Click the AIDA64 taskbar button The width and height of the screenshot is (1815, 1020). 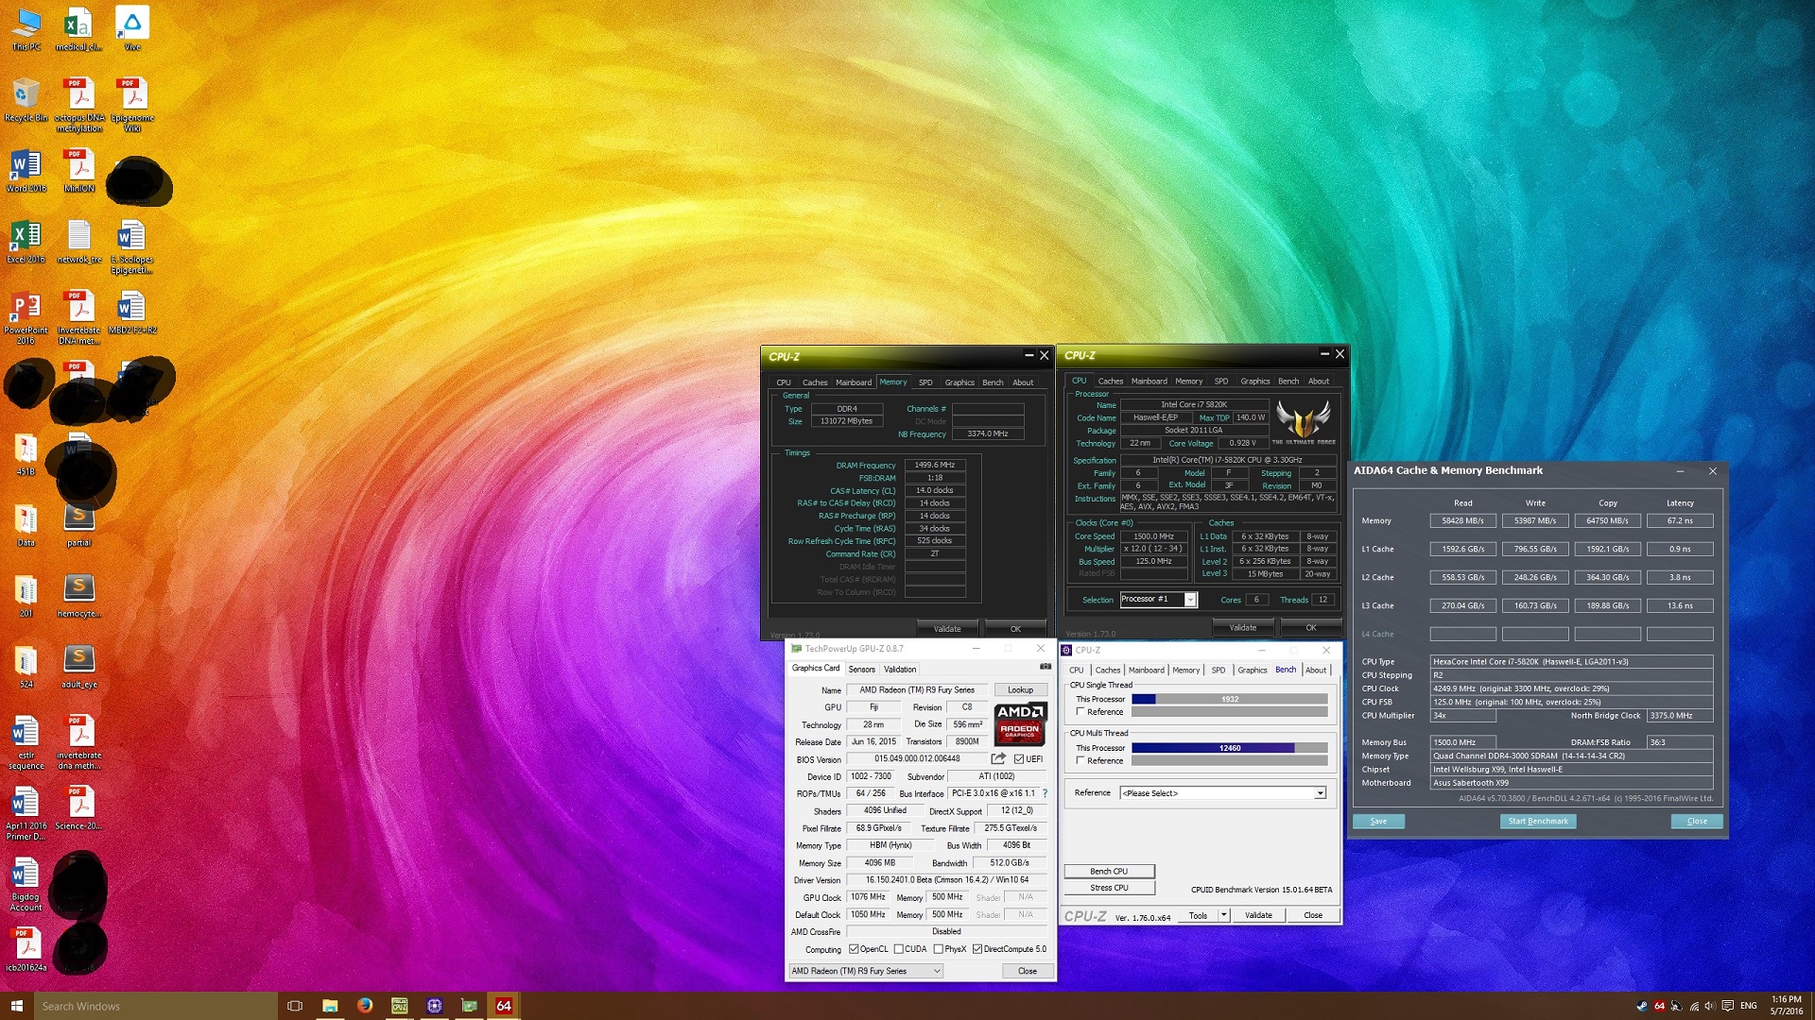coord(504,1006)
